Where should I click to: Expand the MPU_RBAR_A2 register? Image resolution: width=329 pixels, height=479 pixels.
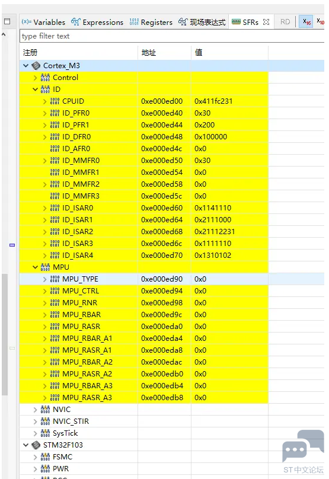45,363
